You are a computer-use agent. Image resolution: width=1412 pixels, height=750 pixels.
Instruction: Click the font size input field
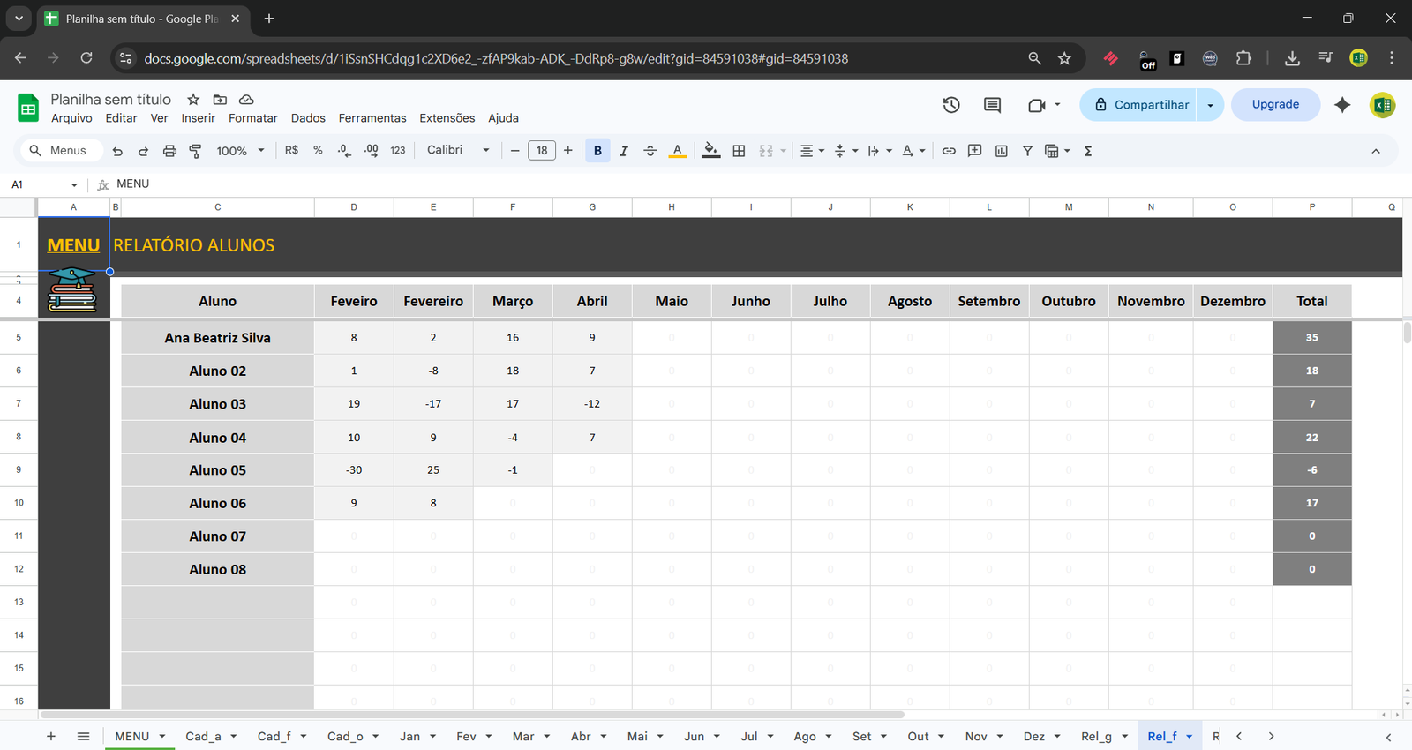click(x=542, y=151)
